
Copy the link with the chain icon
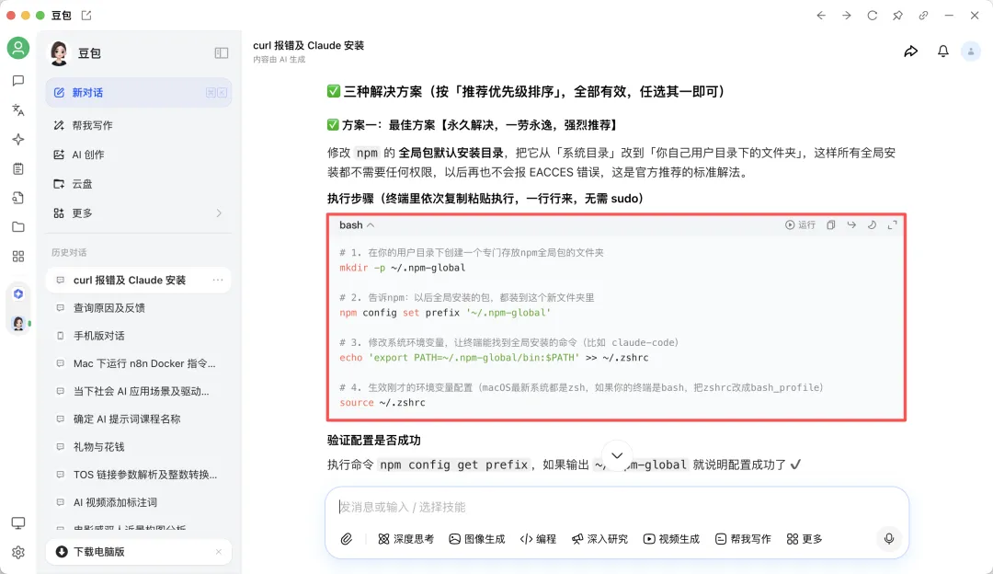[x=923, y=16]
